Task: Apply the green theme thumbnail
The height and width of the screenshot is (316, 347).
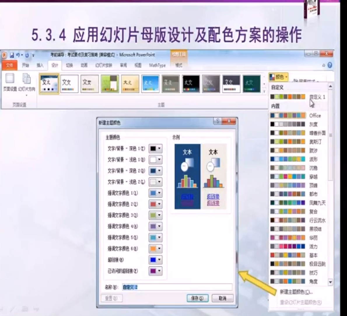Action: [110, 84]
